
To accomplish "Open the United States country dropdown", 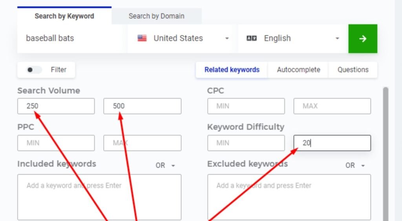I will (227, 38).
